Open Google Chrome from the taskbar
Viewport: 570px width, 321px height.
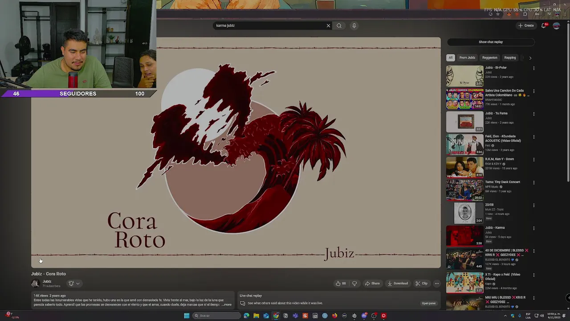[276, 316]
